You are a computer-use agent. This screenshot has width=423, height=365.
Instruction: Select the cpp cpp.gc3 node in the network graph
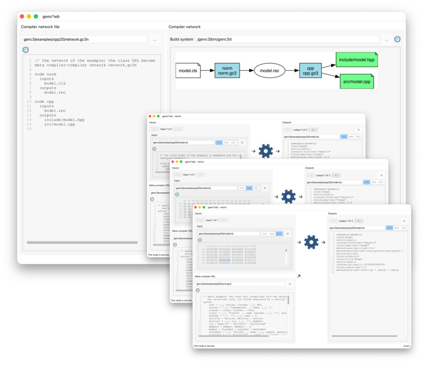click(x=311, y=71)
